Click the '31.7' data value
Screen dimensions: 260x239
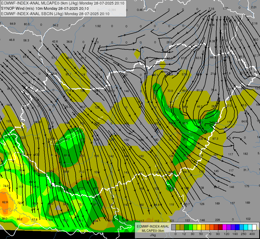[x=246, y=170]
